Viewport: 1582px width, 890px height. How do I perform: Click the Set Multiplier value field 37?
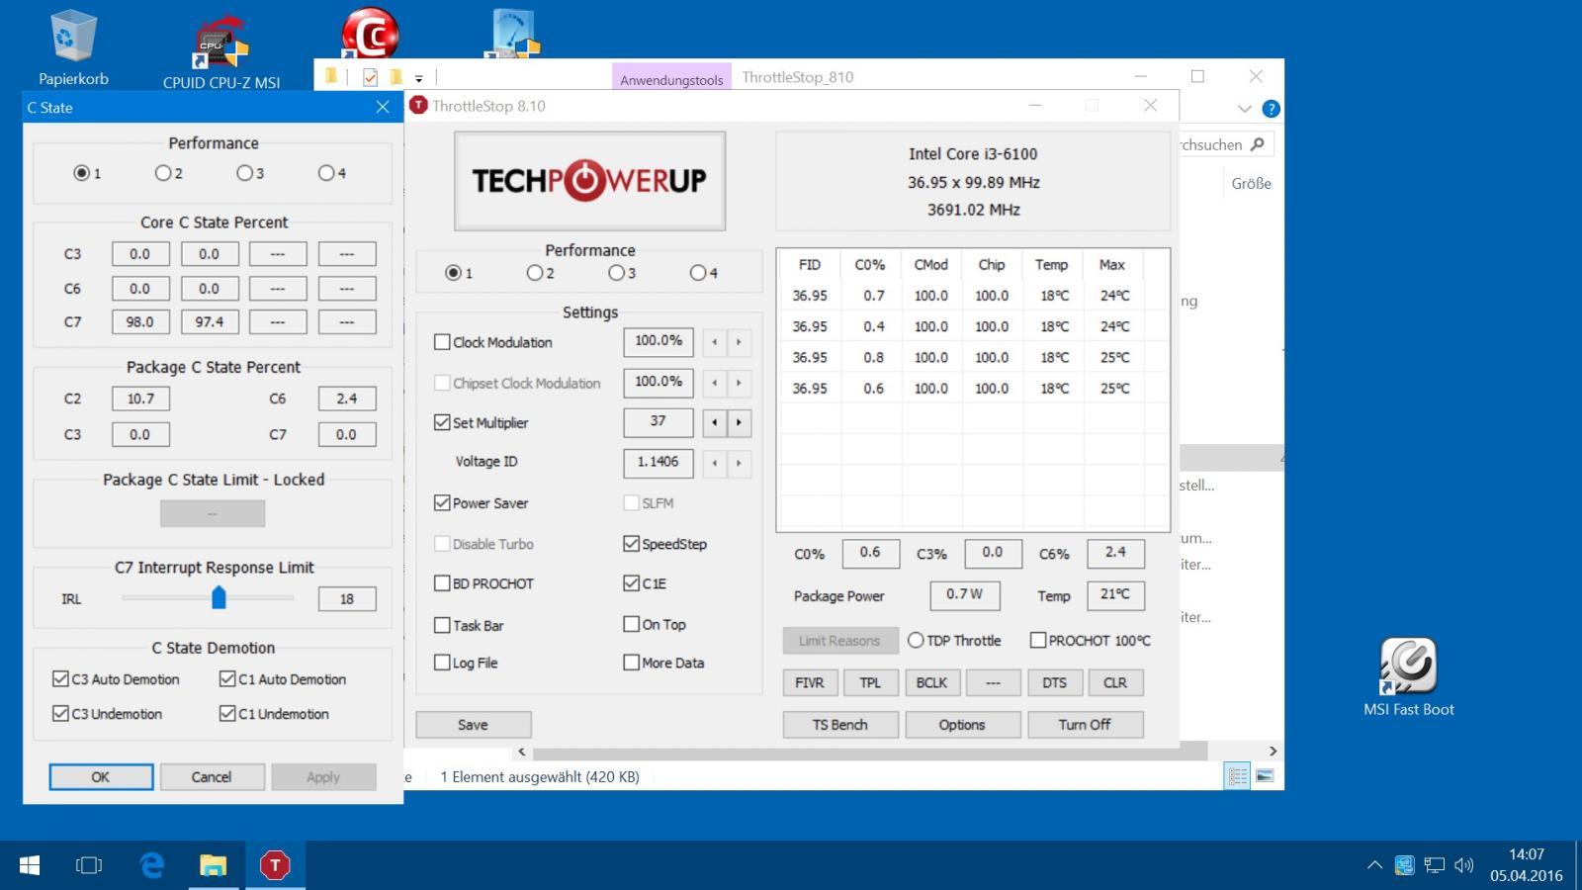point(659,422)
